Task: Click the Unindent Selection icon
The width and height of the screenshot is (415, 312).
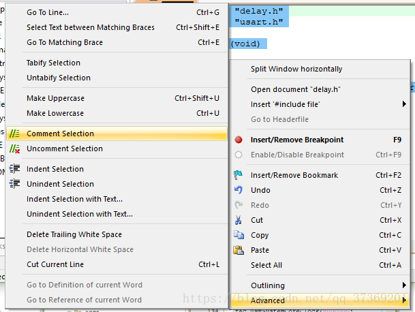Action: [x=14, y=184]
